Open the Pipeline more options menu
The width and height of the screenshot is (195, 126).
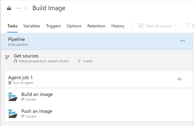pyautogui.click(x=182, y=41)
